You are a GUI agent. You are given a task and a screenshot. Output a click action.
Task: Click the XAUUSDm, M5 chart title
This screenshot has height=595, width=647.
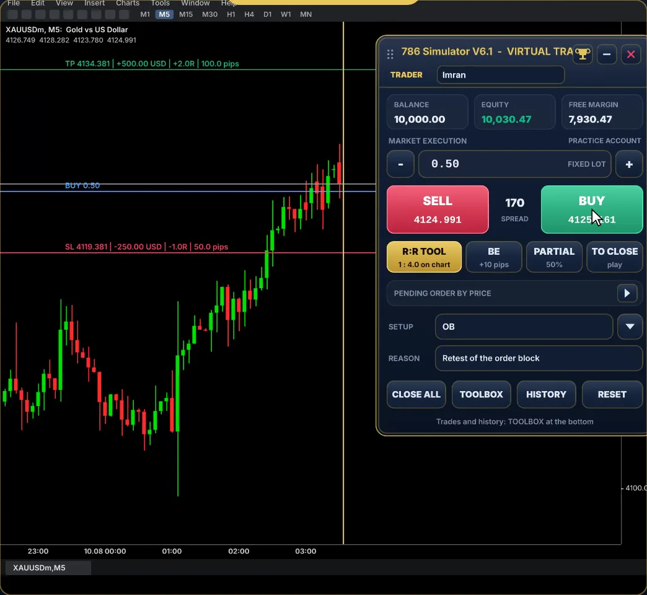pyautogui.click(x=67, y=30)
